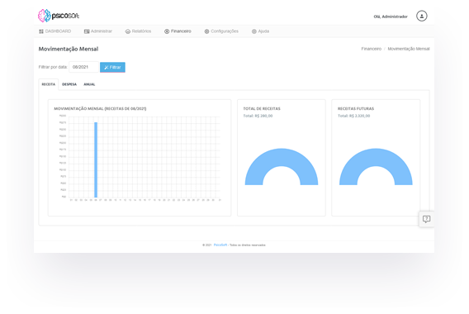Image resolution: width=469 pixels, height=314 pixels.
Task: Click the Relatórios menu icon
Action: [128, 31]
